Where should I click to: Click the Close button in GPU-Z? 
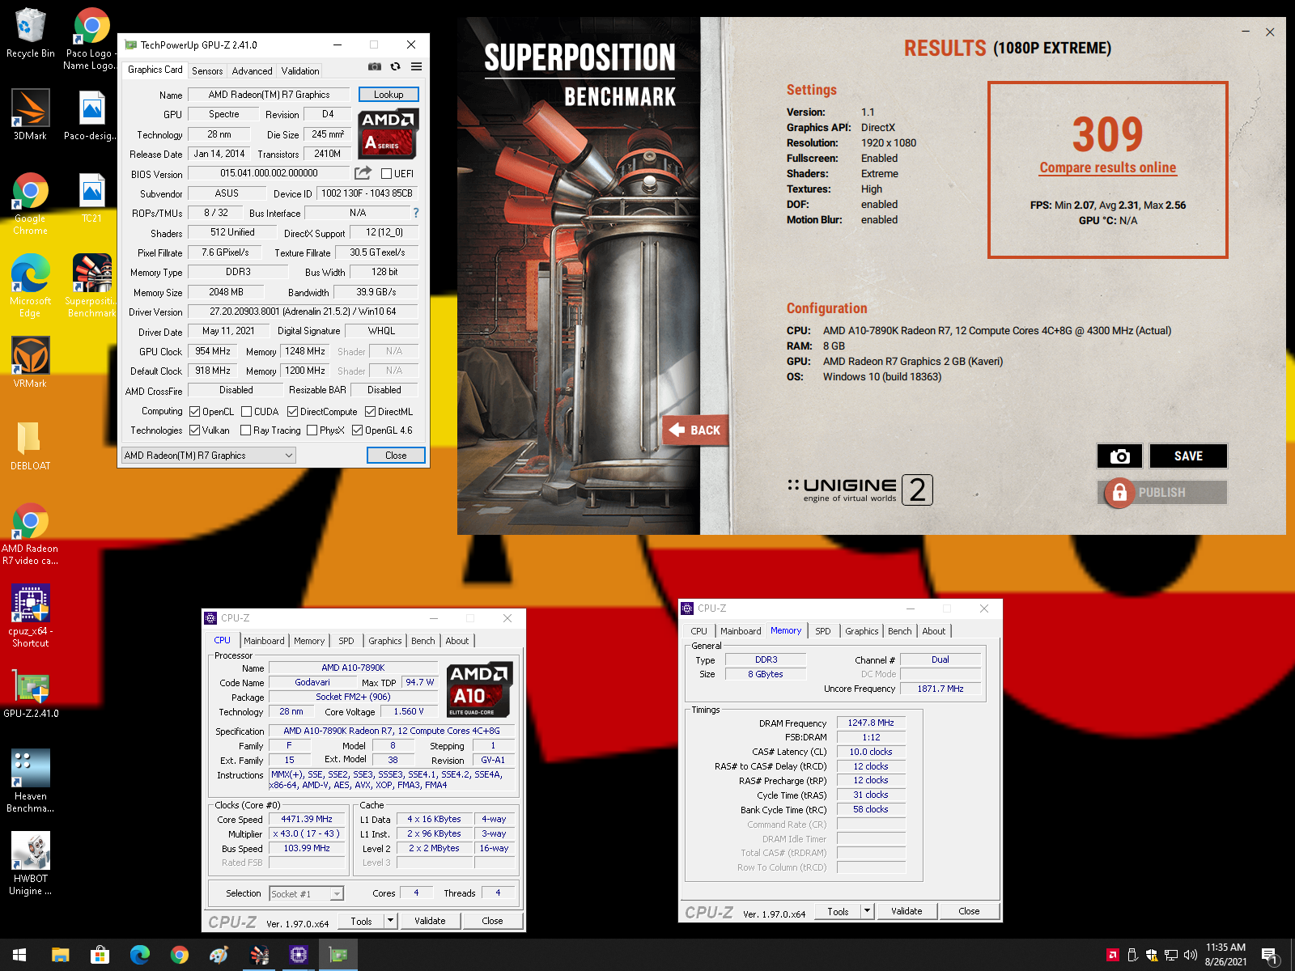(396, 456)
